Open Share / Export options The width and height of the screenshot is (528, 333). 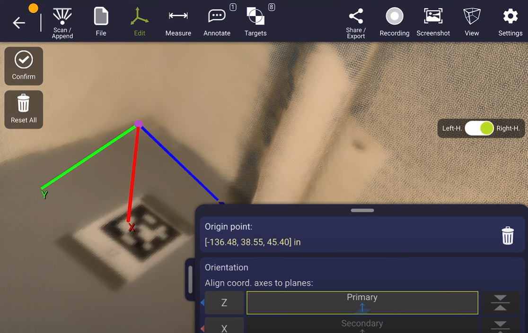click(x=356, y=23)
